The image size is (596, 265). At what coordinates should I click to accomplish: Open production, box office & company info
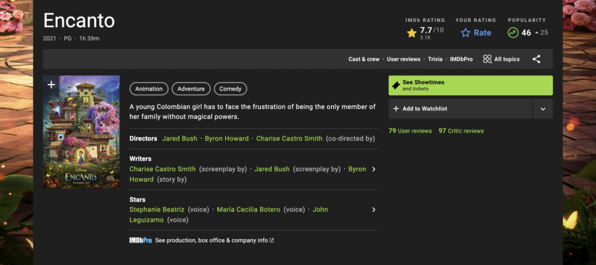215,241
